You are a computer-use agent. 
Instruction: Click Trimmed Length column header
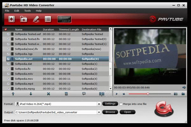[x=69, y=30]
